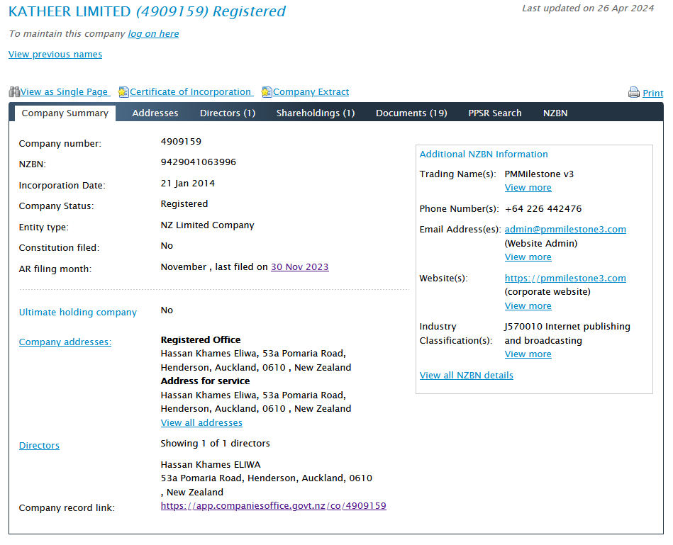Viewport: 673px width, 545px height.
Task: Open the View previous names link
Action: click(x=55, y=55)
